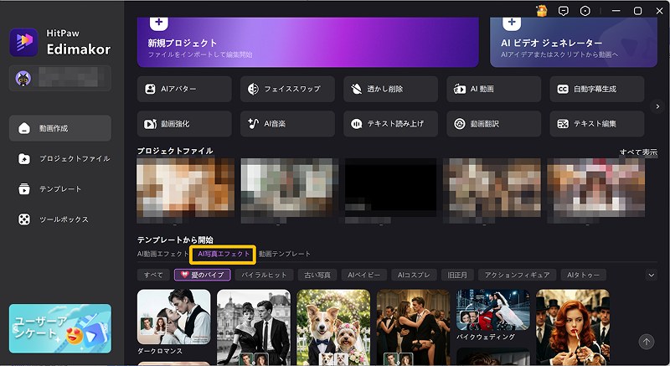The width and height of the screenshot is (670, 366).
Task: Click the 動画作成 sidebar icon
Action: (x=24, y=128)
